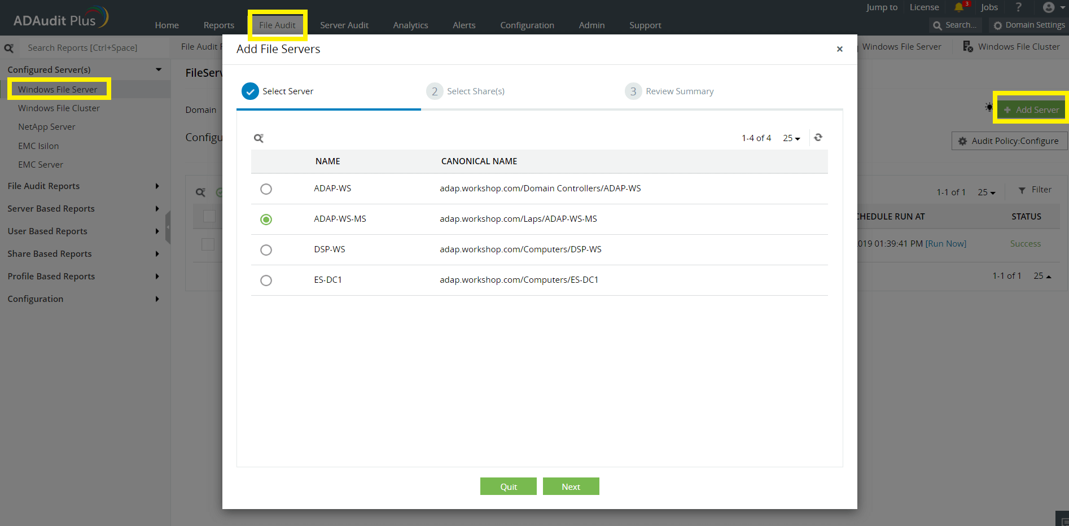
Task: Collapse the Configured Server(s) section
Action: point(158,69)
